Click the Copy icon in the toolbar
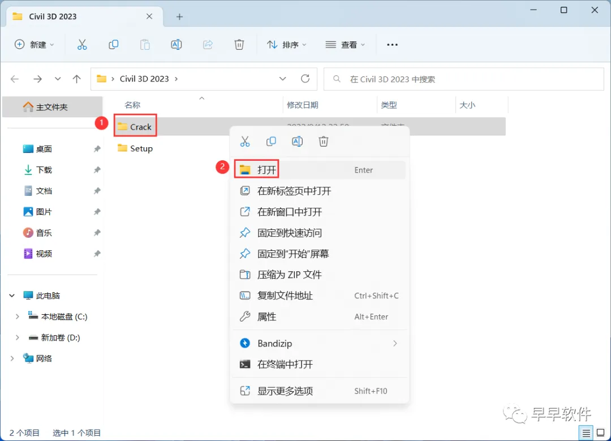This screenshot has height=441, width=611. 113,45
